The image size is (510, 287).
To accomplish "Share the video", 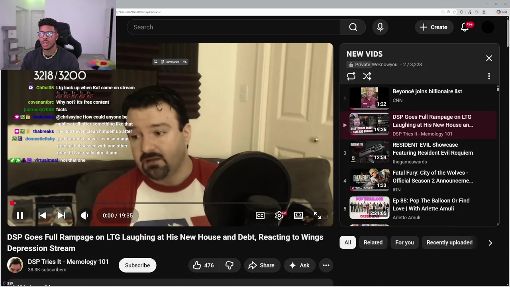I will click(x=262, y=265).
